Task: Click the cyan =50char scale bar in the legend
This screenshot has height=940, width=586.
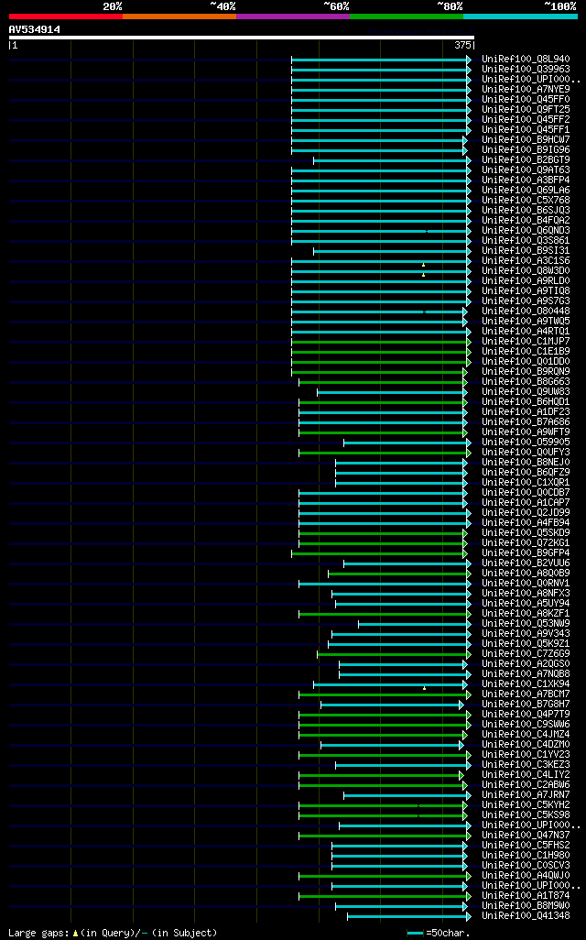Action: tap(415, 934)
